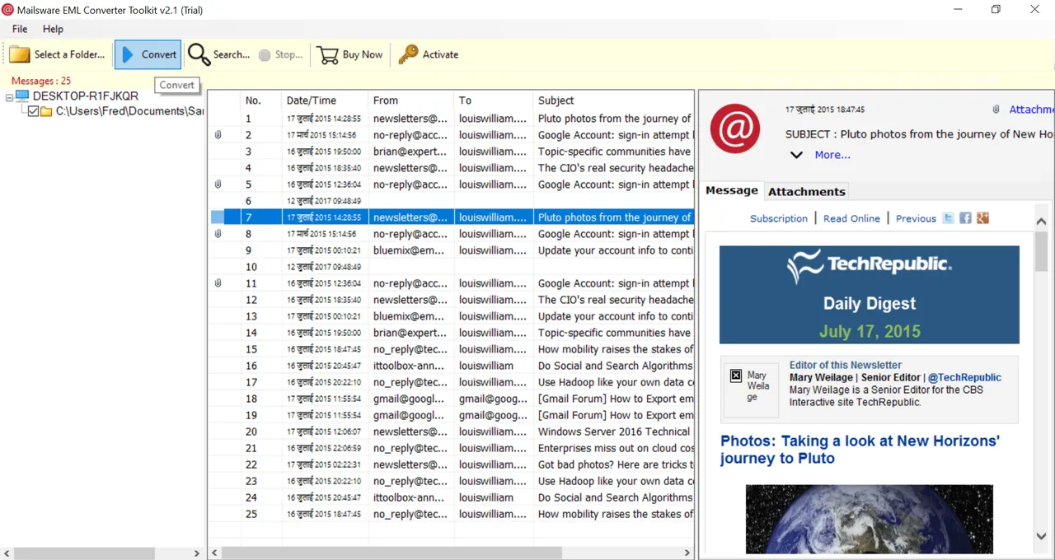This screenshot has width=1055, height=560.
Task: Sort by the No. column header
Action: (x=260, y=100)
